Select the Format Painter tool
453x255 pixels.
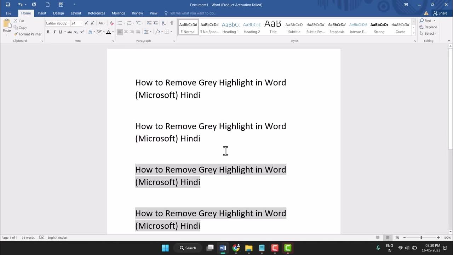(x=28, y=34)
